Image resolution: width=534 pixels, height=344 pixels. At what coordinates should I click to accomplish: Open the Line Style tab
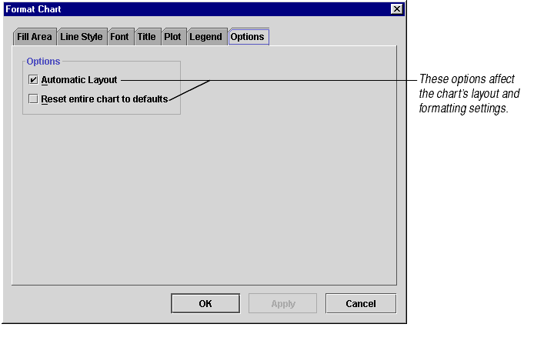tap(82, 37)
